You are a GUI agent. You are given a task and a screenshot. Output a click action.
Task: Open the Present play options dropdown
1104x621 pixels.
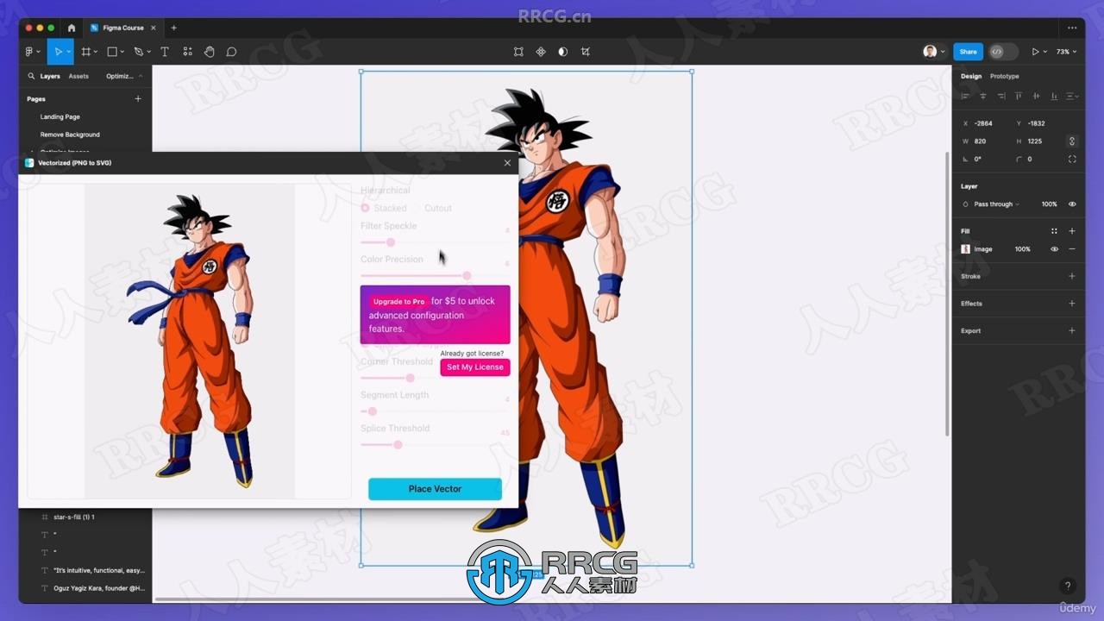click(1045, 52)
